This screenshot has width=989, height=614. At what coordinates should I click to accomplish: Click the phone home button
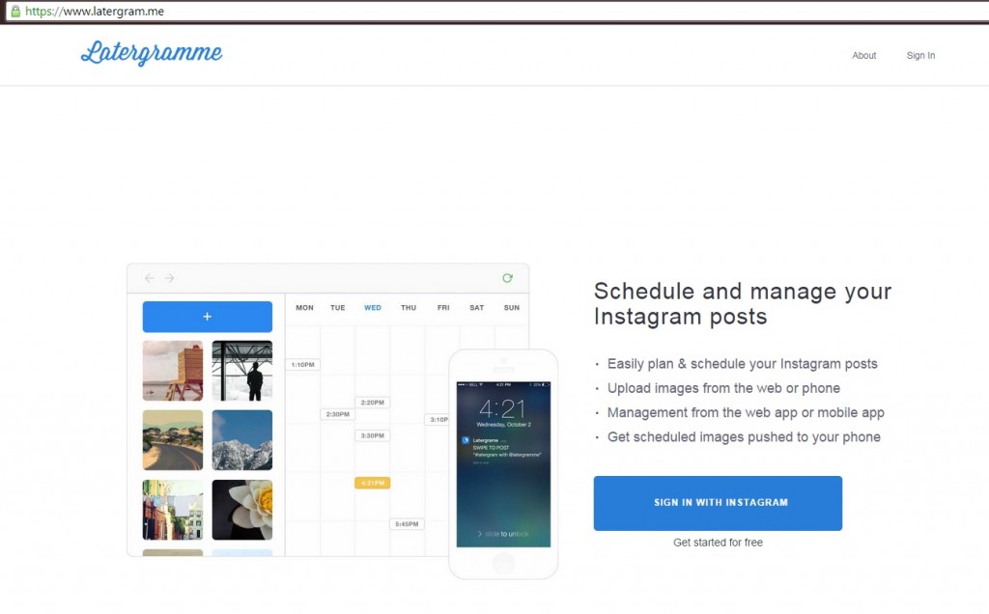[x=503, y=563]
